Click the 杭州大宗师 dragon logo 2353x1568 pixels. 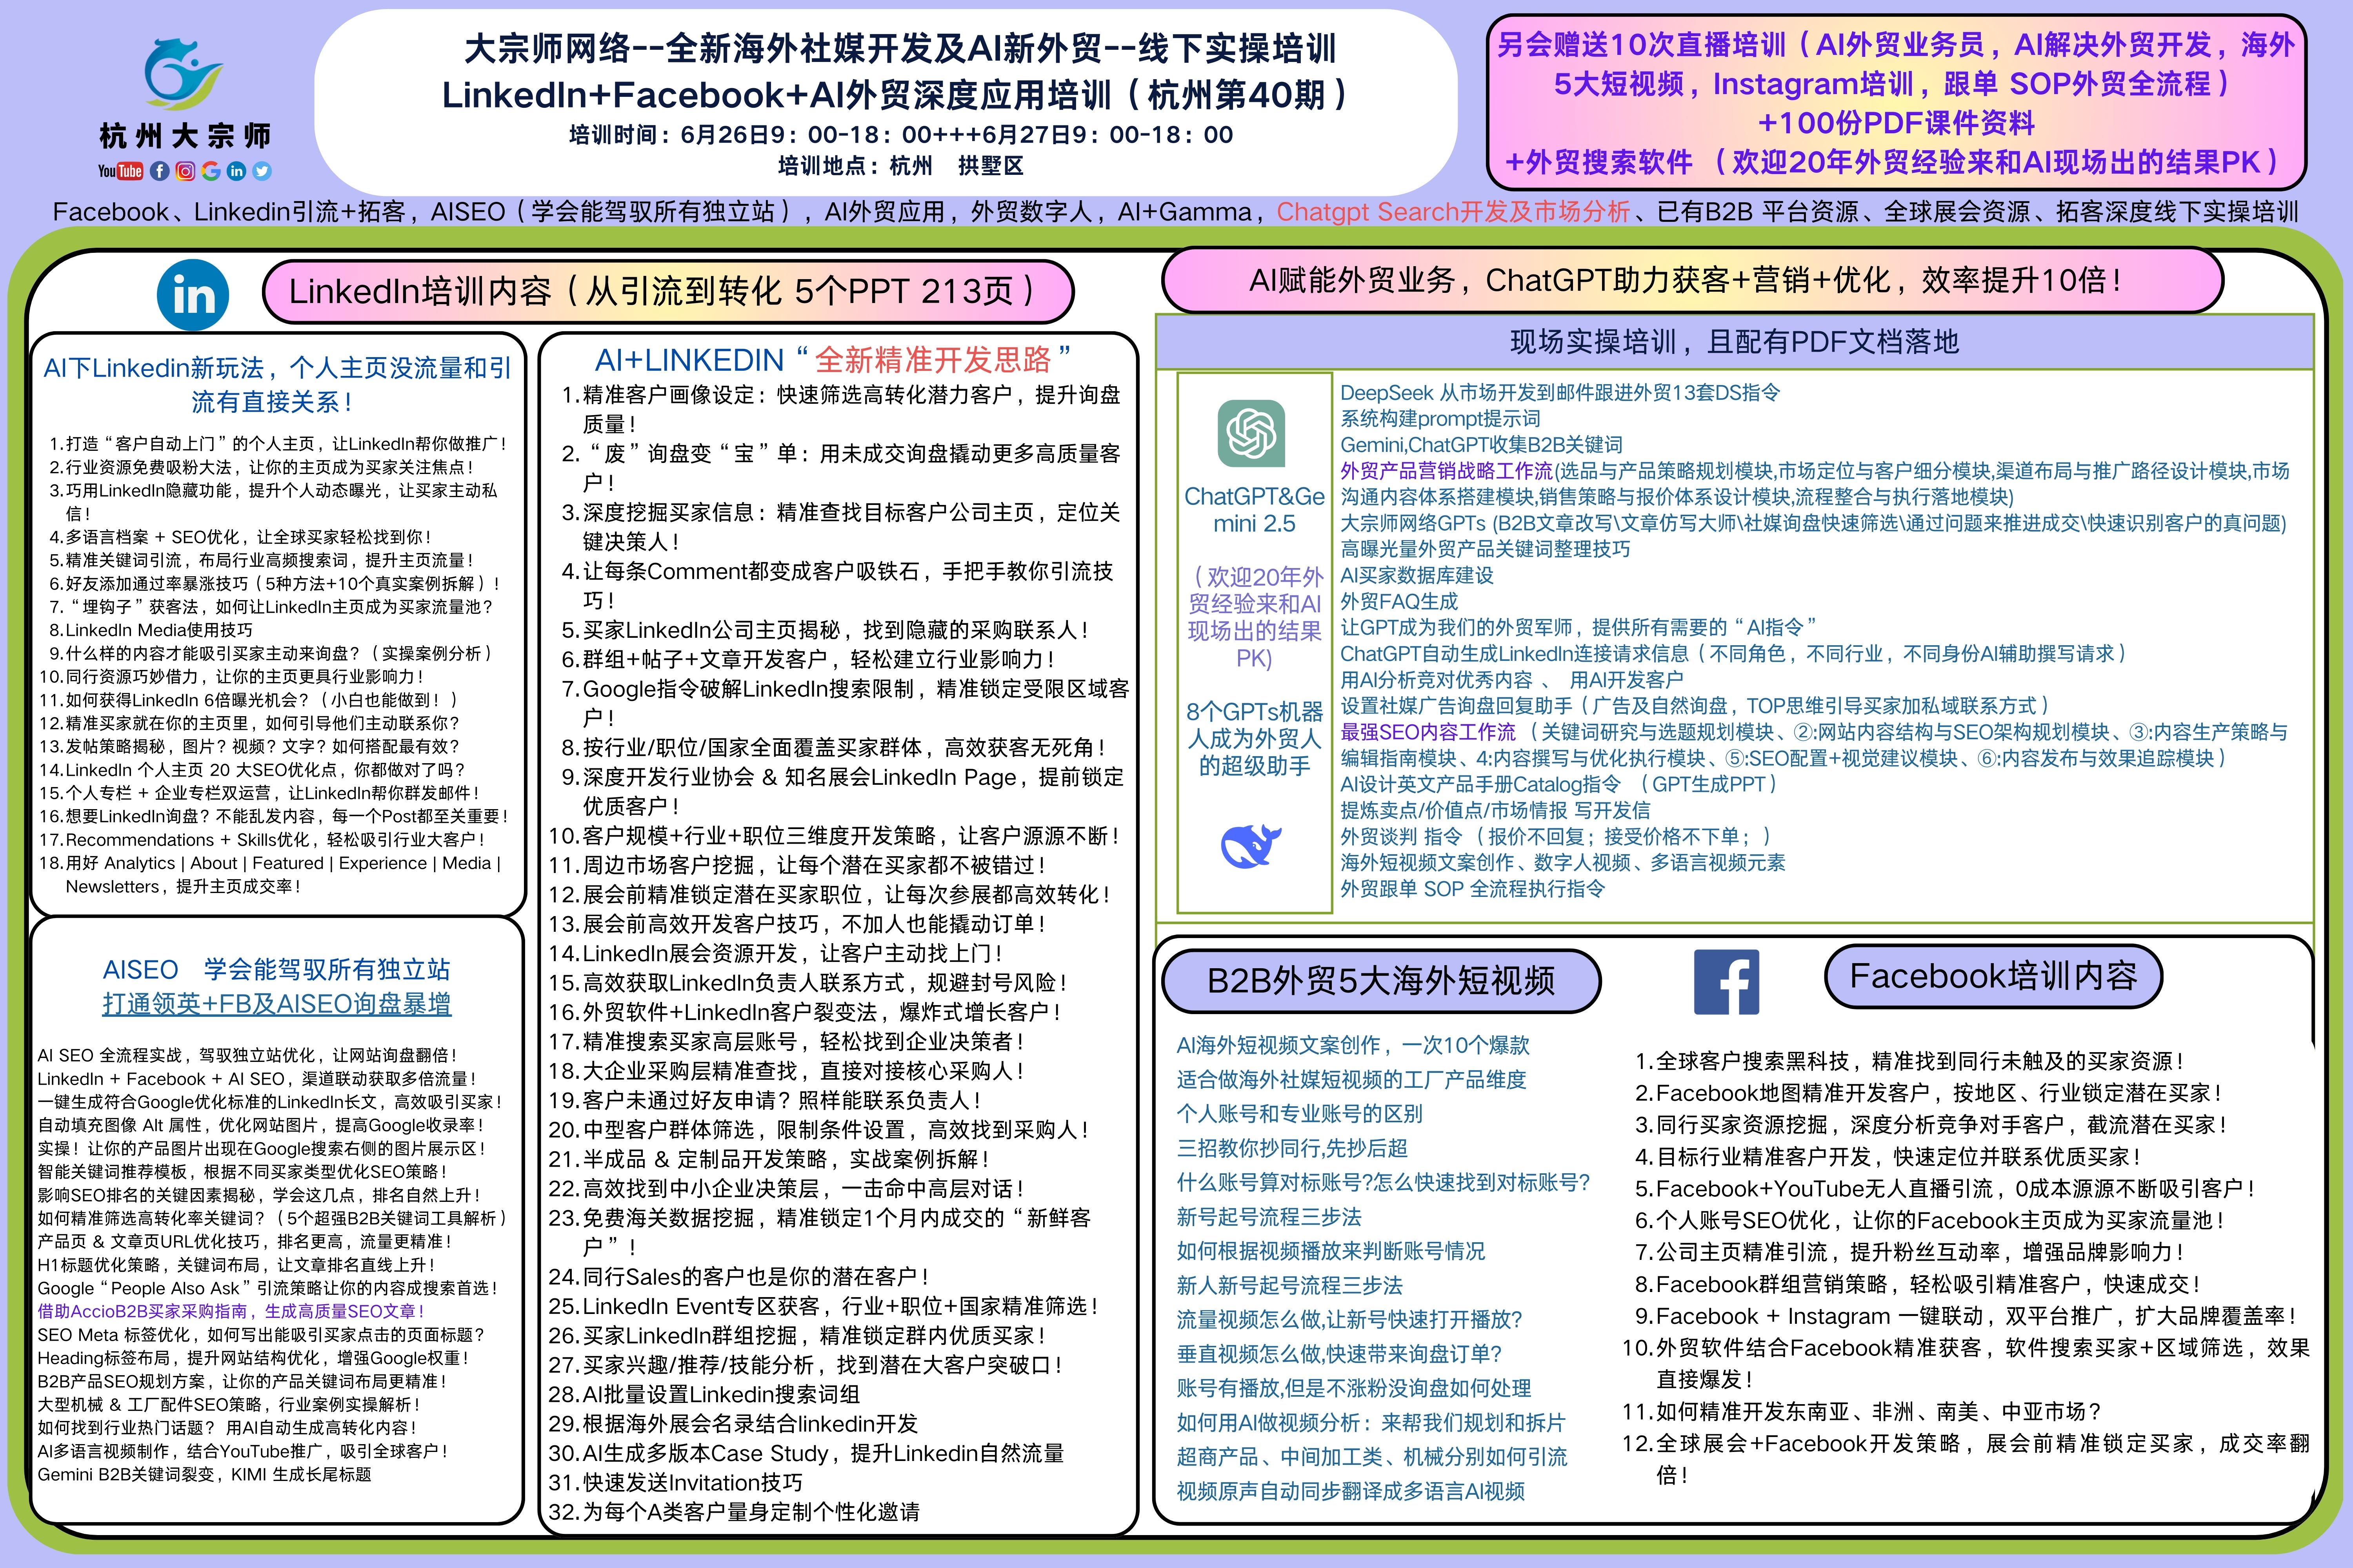184,74
